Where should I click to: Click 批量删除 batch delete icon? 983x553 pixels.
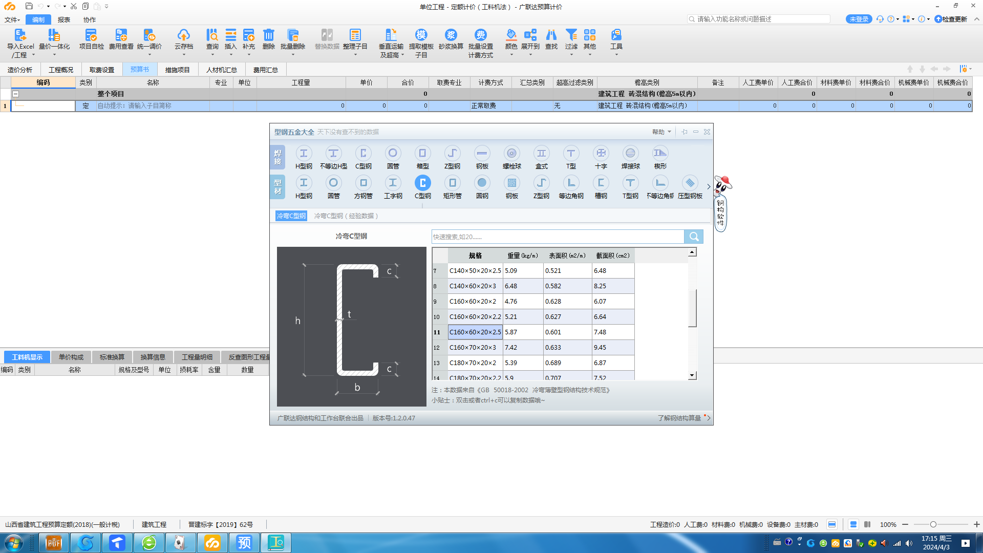[x=292, y=35]
